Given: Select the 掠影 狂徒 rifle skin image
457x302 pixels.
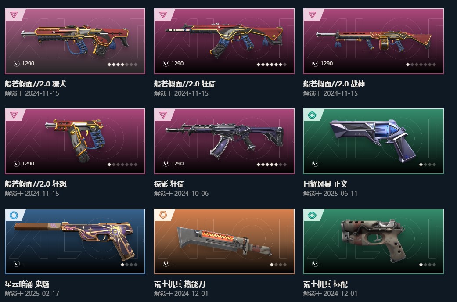Looking at the screenshot, I should click(x=224, y=141).
